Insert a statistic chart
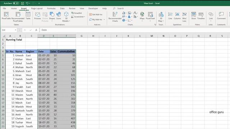 [130, 16]
